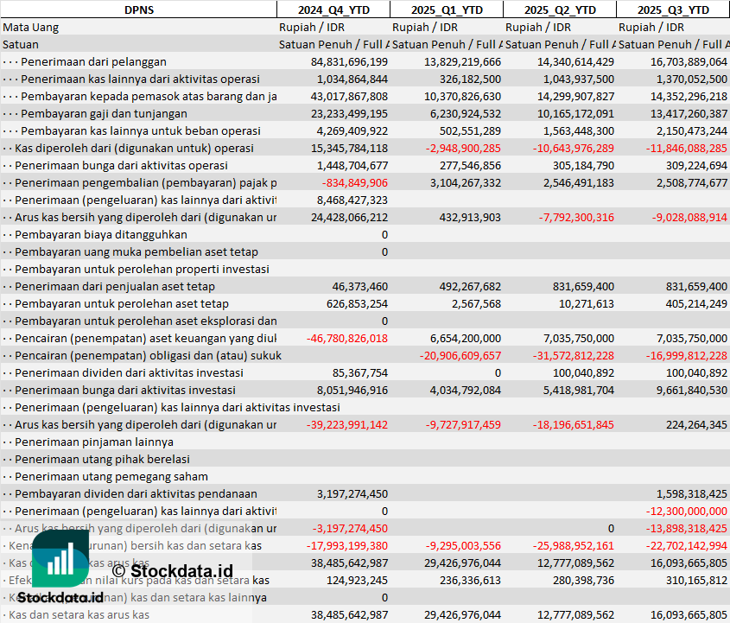730x623 pixels.
Task: Select the 2025_Q1_YTD column header
Action: (446, 10)
